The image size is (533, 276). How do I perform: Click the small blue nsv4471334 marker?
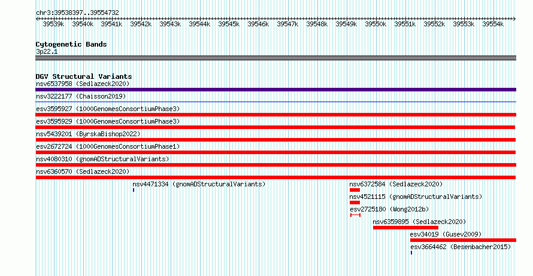pyautogui.click(x=134, y=190)
